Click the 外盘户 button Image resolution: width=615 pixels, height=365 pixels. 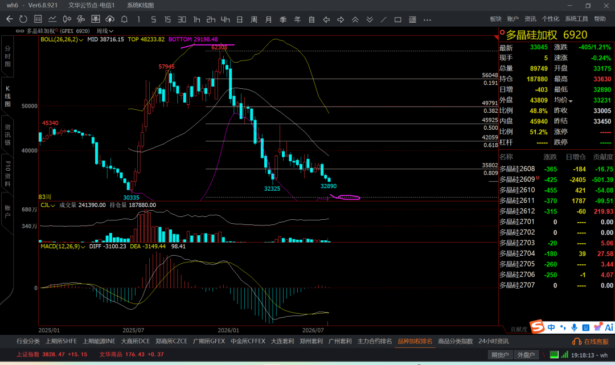pos(526,355)
